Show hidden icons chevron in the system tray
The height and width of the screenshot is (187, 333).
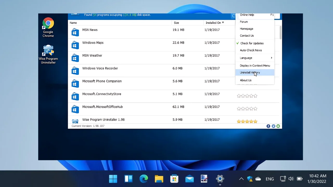coord(241,179)
